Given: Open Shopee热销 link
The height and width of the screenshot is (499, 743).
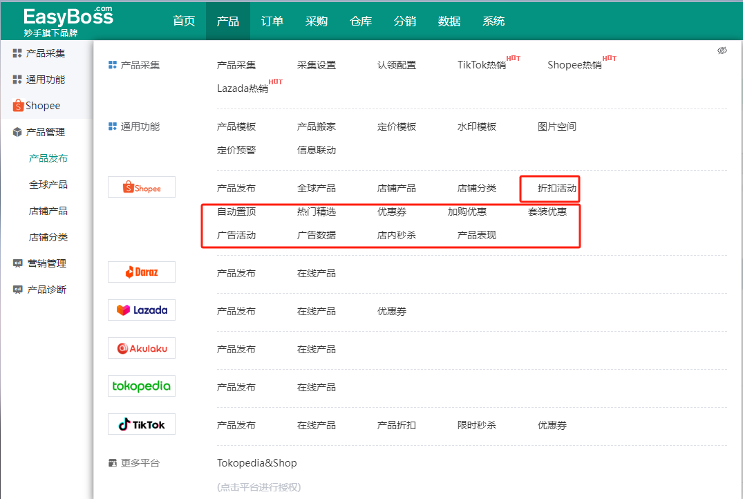Looking at the screenshot, I should pyautogui.click(x=575, y=65).
